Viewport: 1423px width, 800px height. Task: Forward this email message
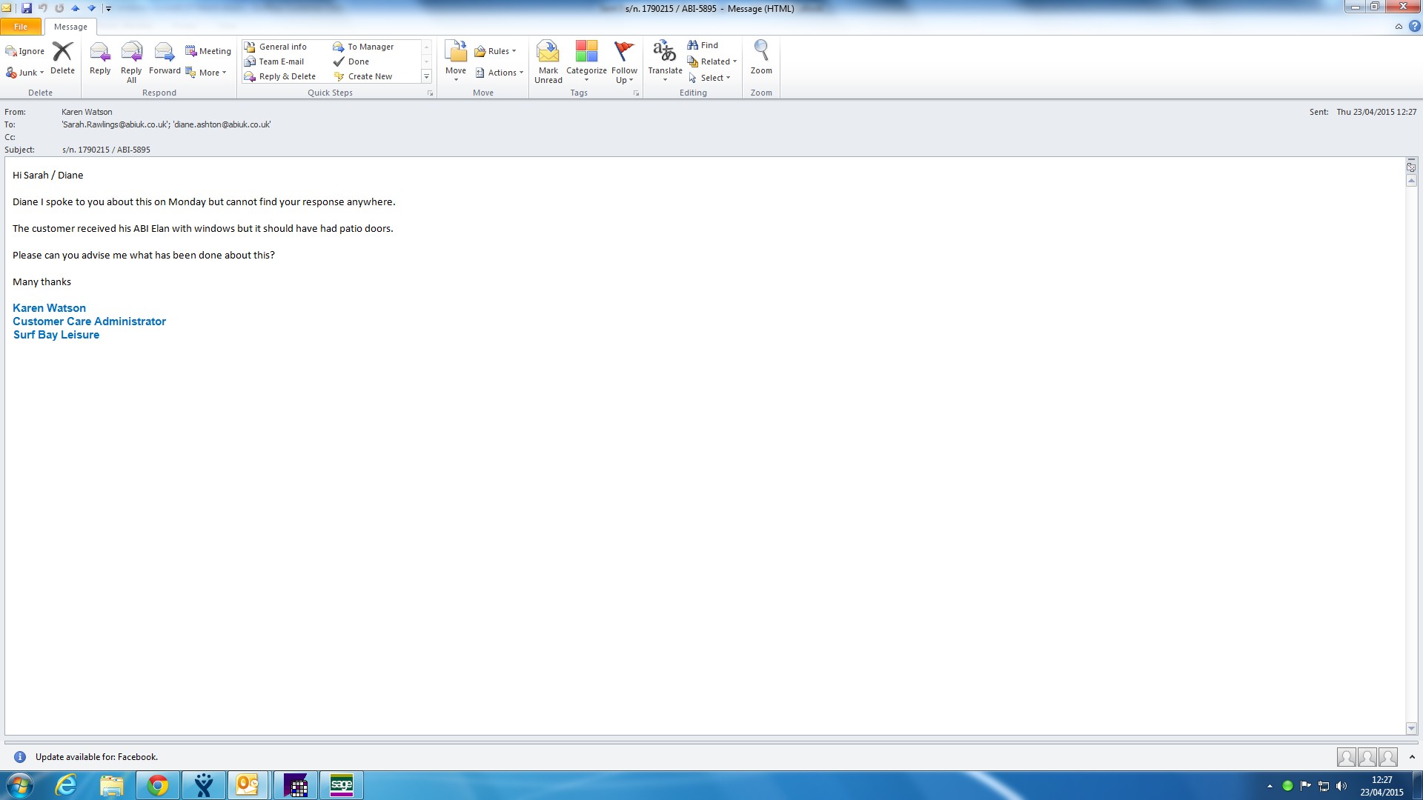tap(165, 58)
